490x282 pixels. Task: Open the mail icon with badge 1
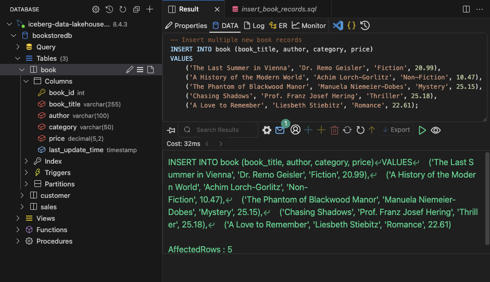coord(280,130)
